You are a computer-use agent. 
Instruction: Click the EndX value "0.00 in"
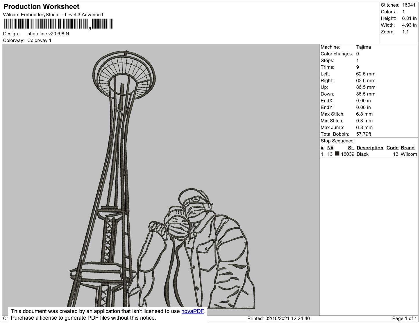(x=363, y=101)
